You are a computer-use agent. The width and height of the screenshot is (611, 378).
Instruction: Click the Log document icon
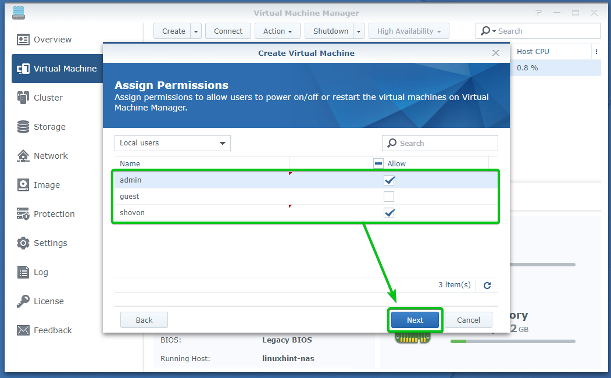23,272
